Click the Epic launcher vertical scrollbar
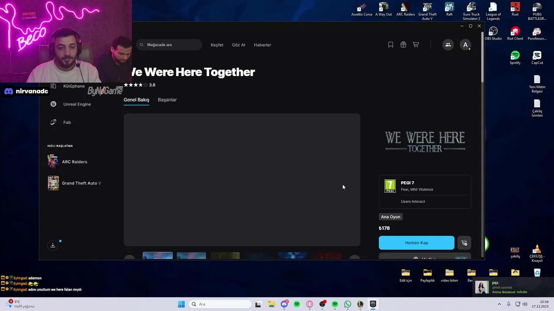Screen dimensions: 554x311 tap(482, 56)
